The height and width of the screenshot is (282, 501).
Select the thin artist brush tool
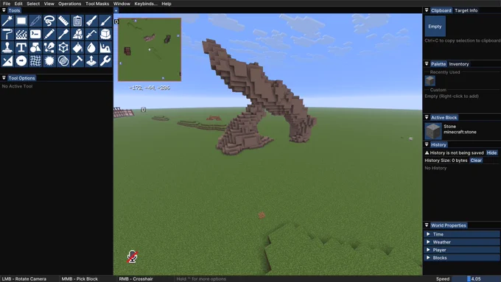coord(105,21)
